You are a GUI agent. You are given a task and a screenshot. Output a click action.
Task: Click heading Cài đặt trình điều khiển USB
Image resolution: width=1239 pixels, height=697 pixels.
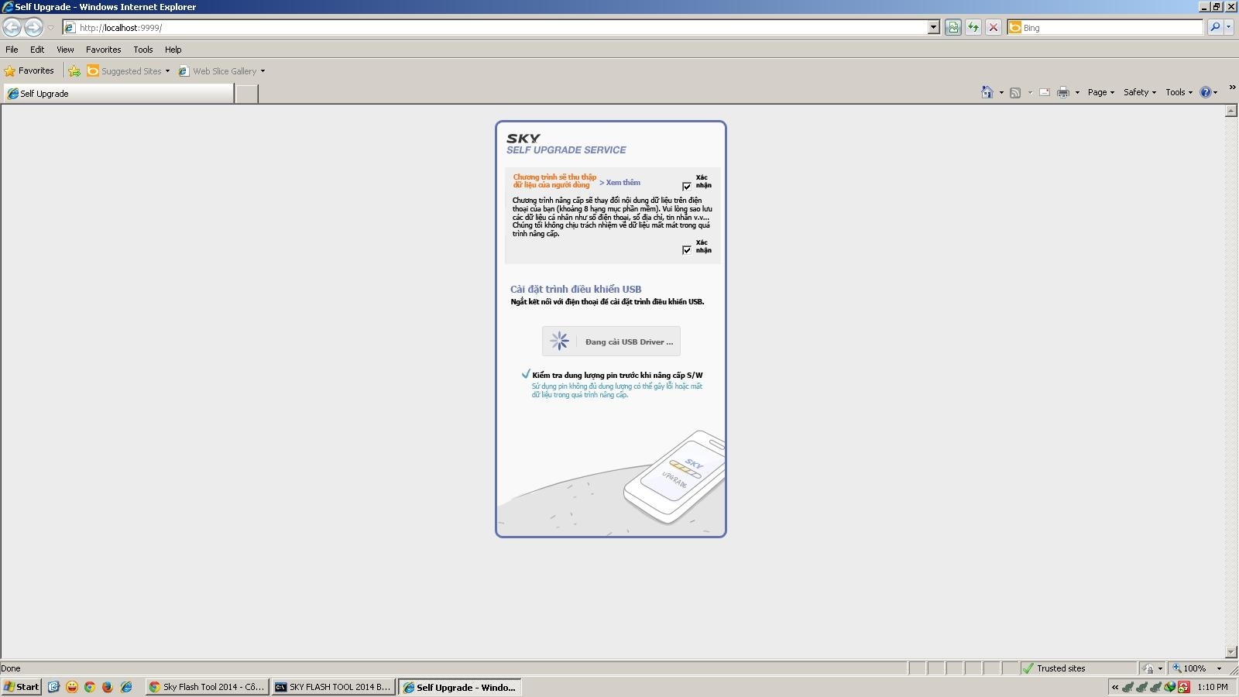coord(575,290)
